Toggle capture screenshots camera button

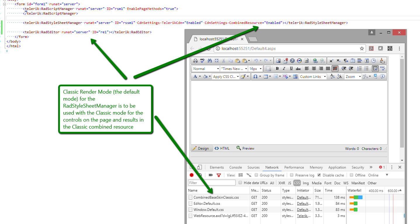point(211,175)
